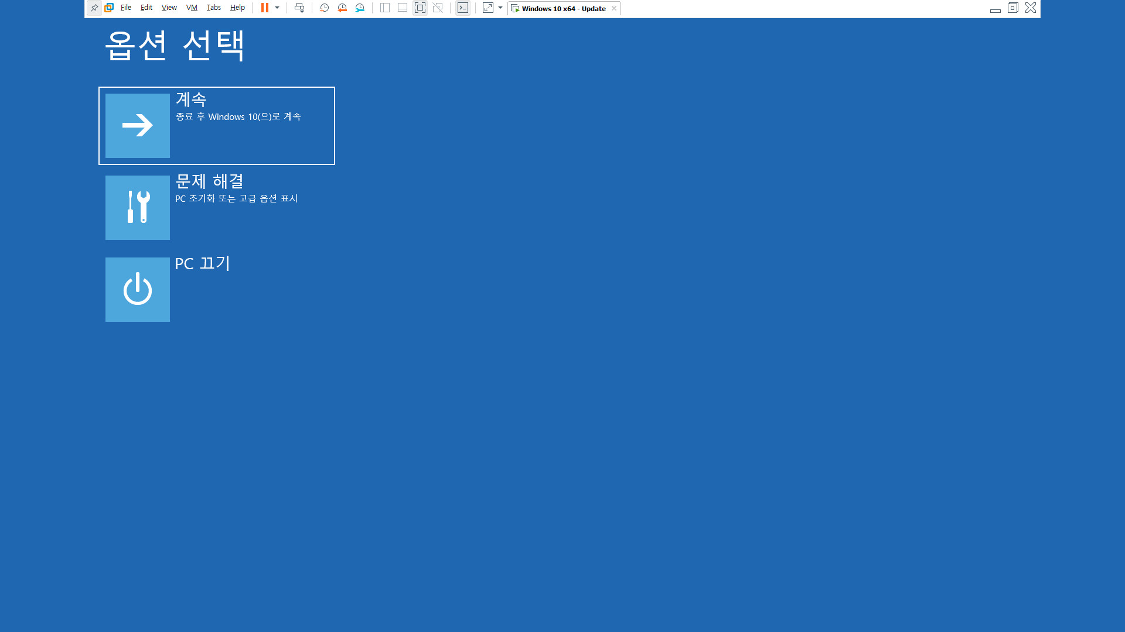The image size is (1125, 632).
Task: Open the File menu
Action: [x=126, y=8]
